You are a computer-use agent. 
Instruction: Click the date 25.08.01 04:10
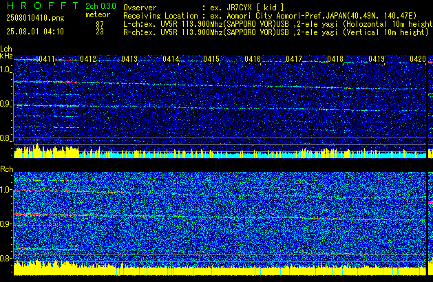pos(35,32)
